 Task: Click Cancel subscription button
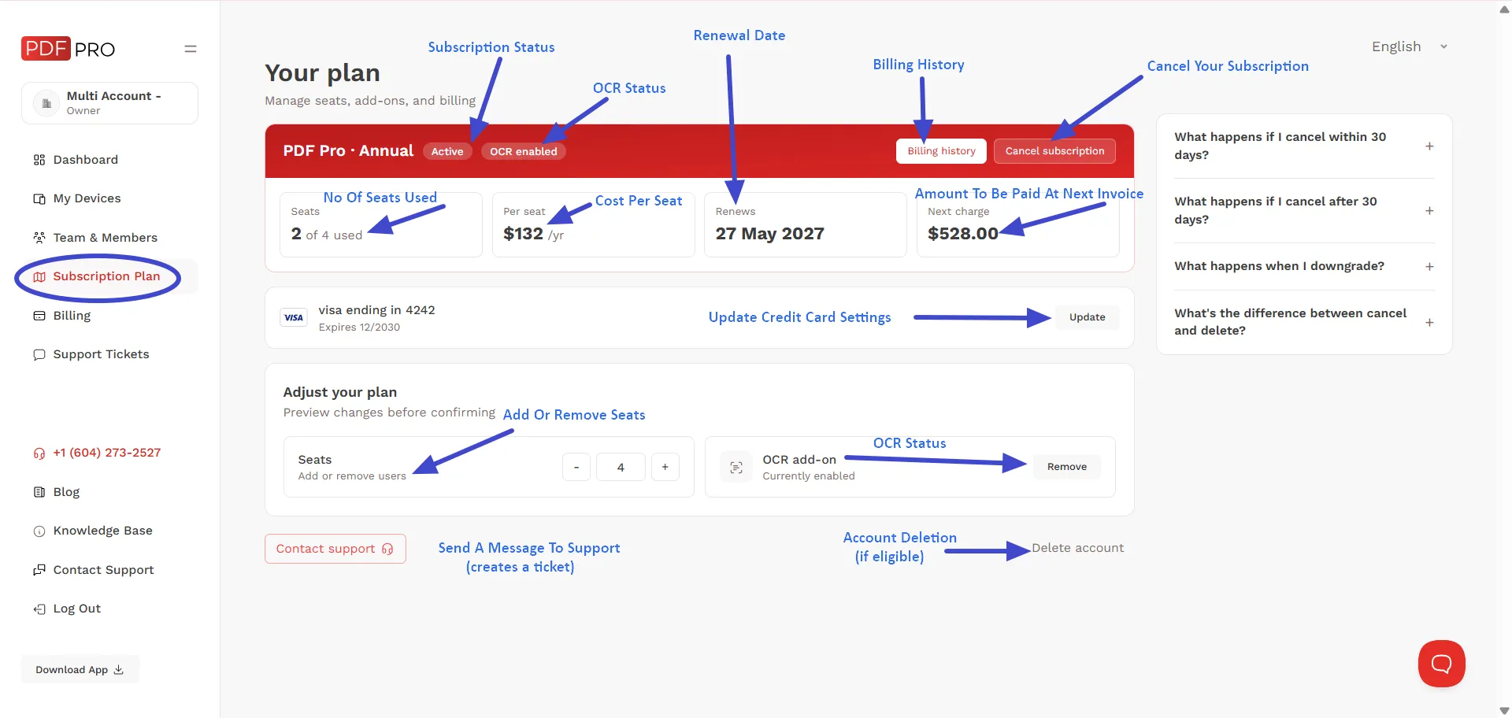[x=1054, y=151]
